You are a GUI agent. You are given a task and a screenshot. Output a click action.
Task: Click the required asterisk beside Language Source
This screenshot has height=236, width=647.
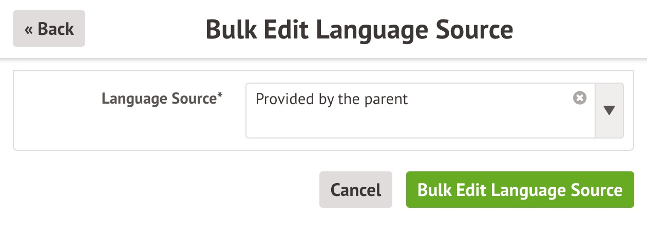coord(220,96)
